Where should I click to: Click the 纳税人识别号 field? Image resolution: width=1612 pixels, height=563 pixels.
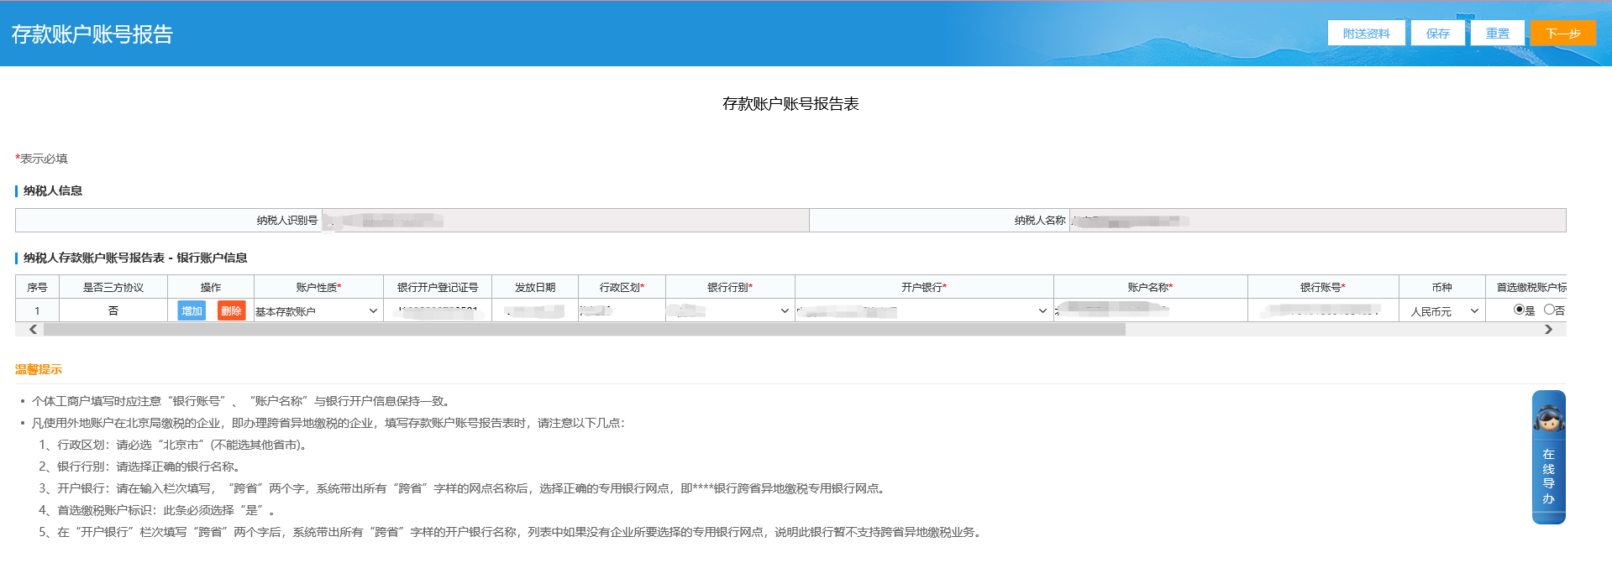tap(565, 220)
